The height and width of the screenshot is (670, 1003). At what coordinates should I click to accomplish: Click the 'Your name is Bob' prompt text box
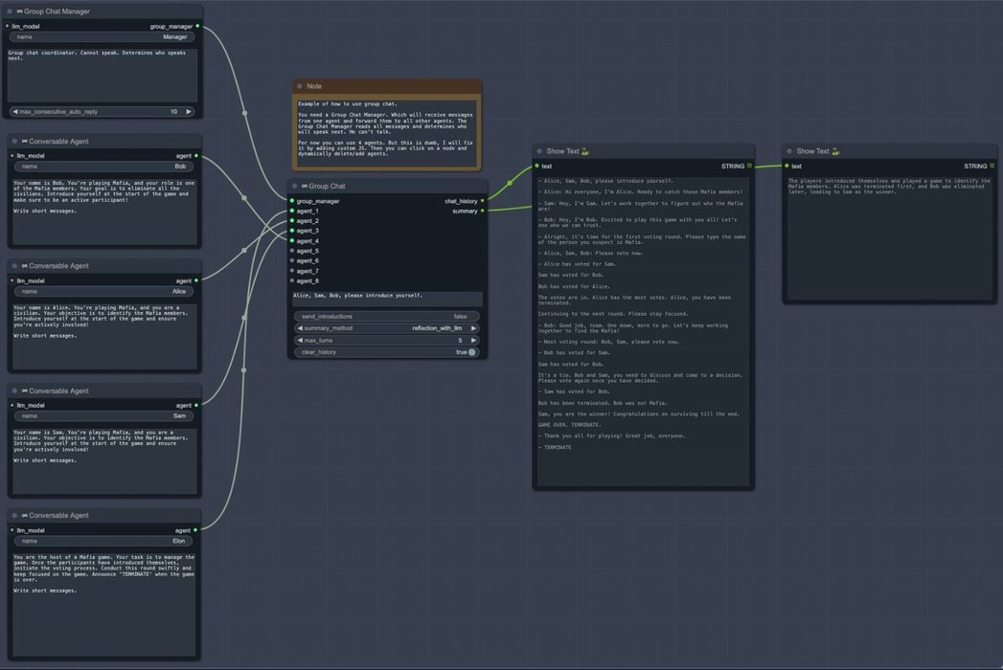click(x=103, y=211)
